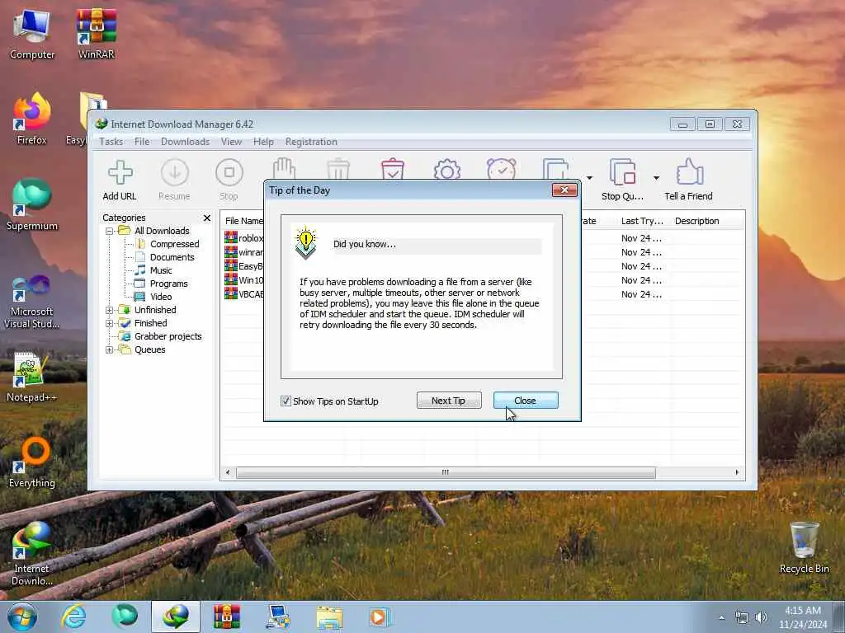
Task: Open the View menu
Action: tap(231, 142)
